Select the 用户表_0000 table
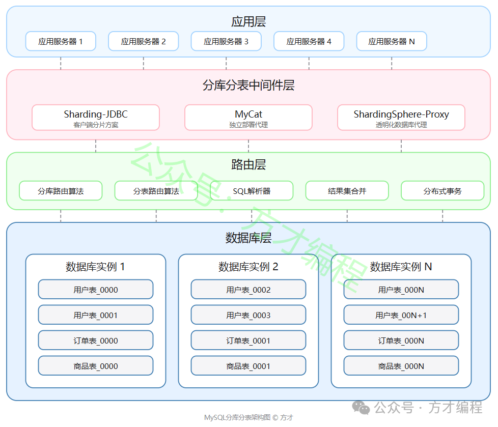The height and width of the screenshot is (427, 498). click(96, 290)
